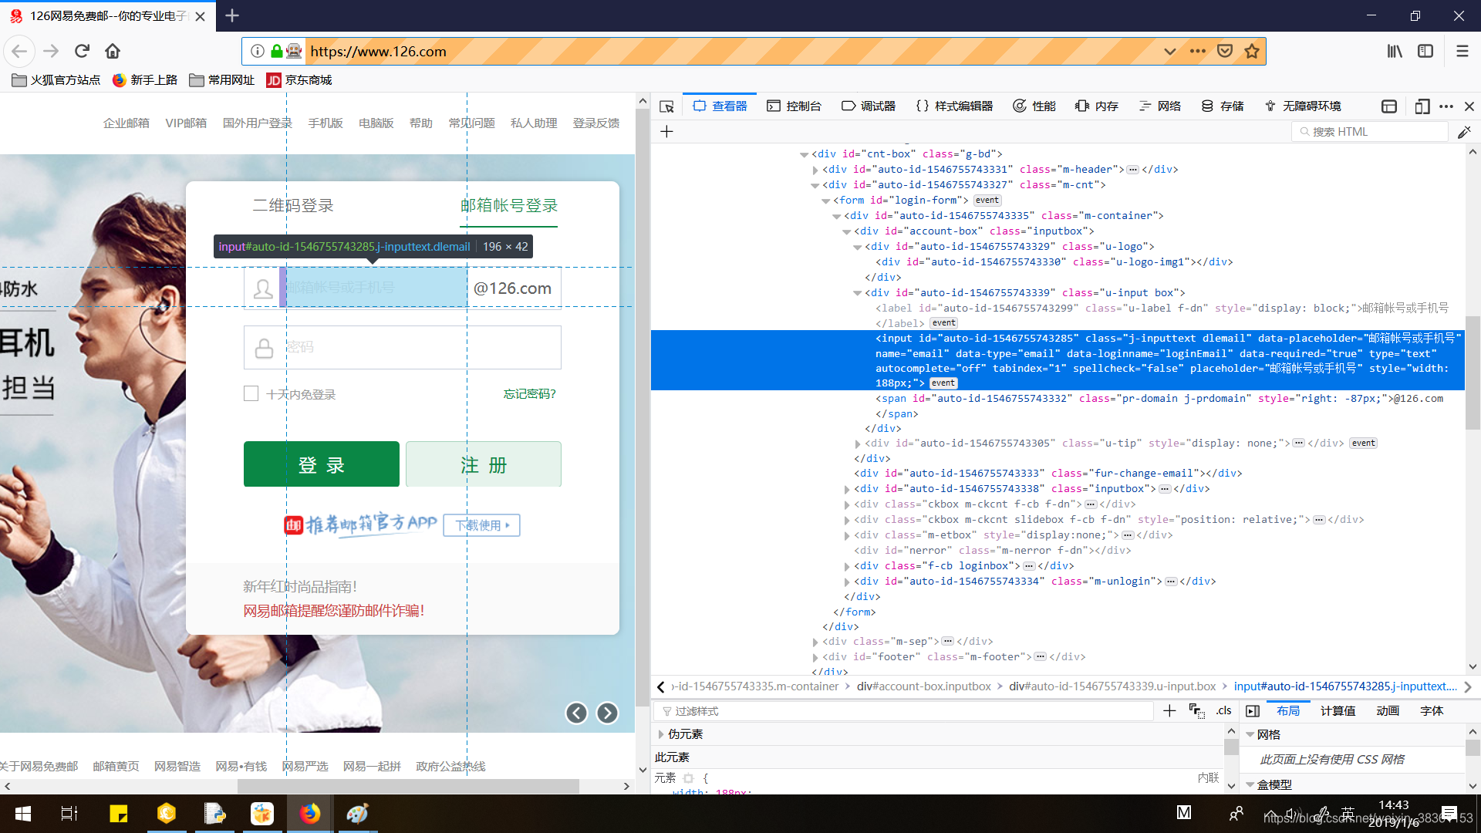The height and width of the screenshot is (833, 1481).
Task: Click the register button
Action: pos(484,464)
